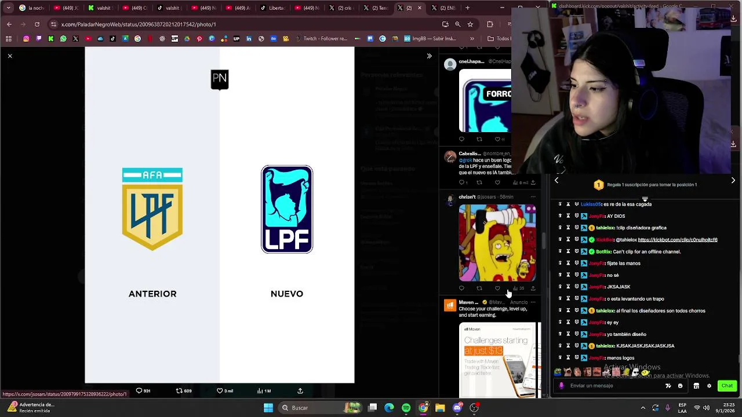Reply to the cnel.hapa tweet
The image size is (742, 417).
(461, 139)
